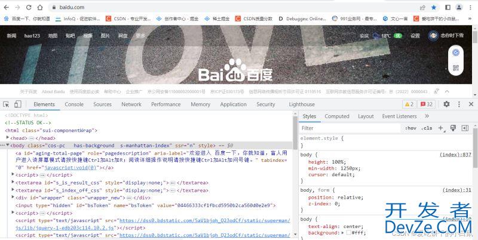Image resolution: width=478 pixels, height=240 pixels.
Task: Reload the page with the refresh icon
Action: point(29,7)
